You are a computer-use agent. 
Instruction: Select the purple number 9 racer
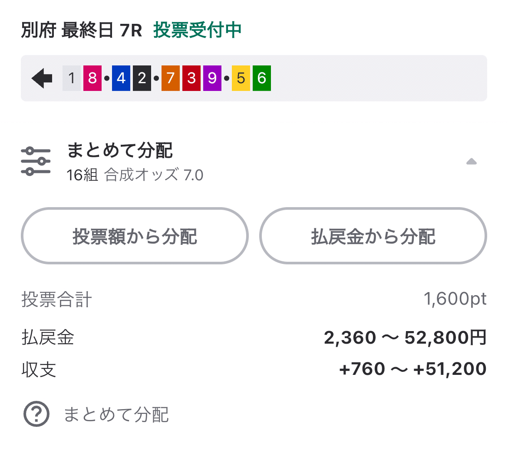pyautogui.click(x=211, y=78)
